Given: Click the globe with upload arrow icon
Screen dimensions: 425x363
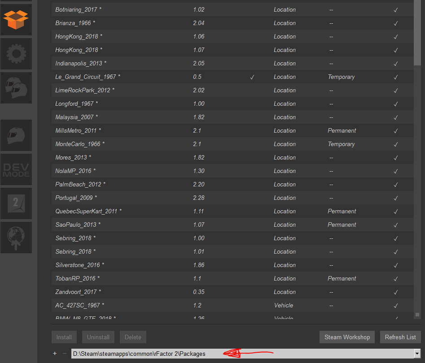Looking at the screenshot, I should (16, 238).
